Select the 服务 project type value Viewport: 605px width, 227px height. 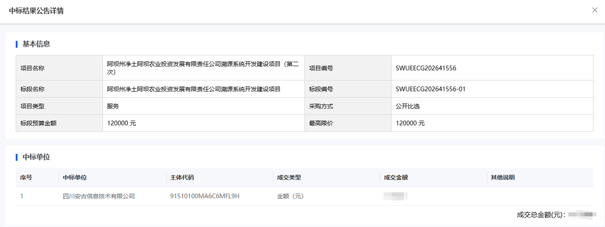(x=113, y=106)
